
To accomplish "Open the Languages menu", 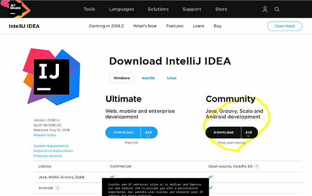I will [x=121, y=9].
